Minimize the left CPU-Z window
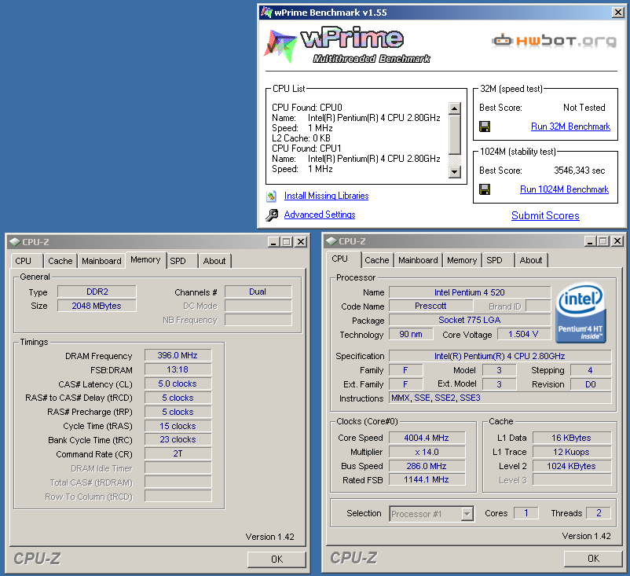The height and width of the screenshot is (576, 630). point(273,241)
